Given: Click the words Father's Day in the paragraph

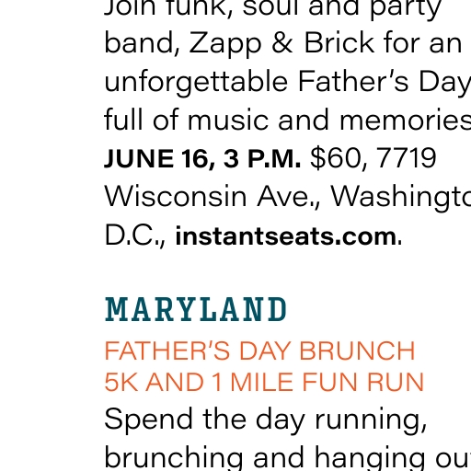Looking at the screenshot, I should coord(385,83).
